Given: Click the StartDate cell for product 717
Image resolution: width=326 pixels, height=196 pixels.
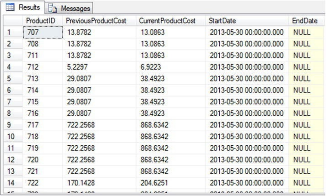Looking at the screenshot, I should tap(246, 125).
